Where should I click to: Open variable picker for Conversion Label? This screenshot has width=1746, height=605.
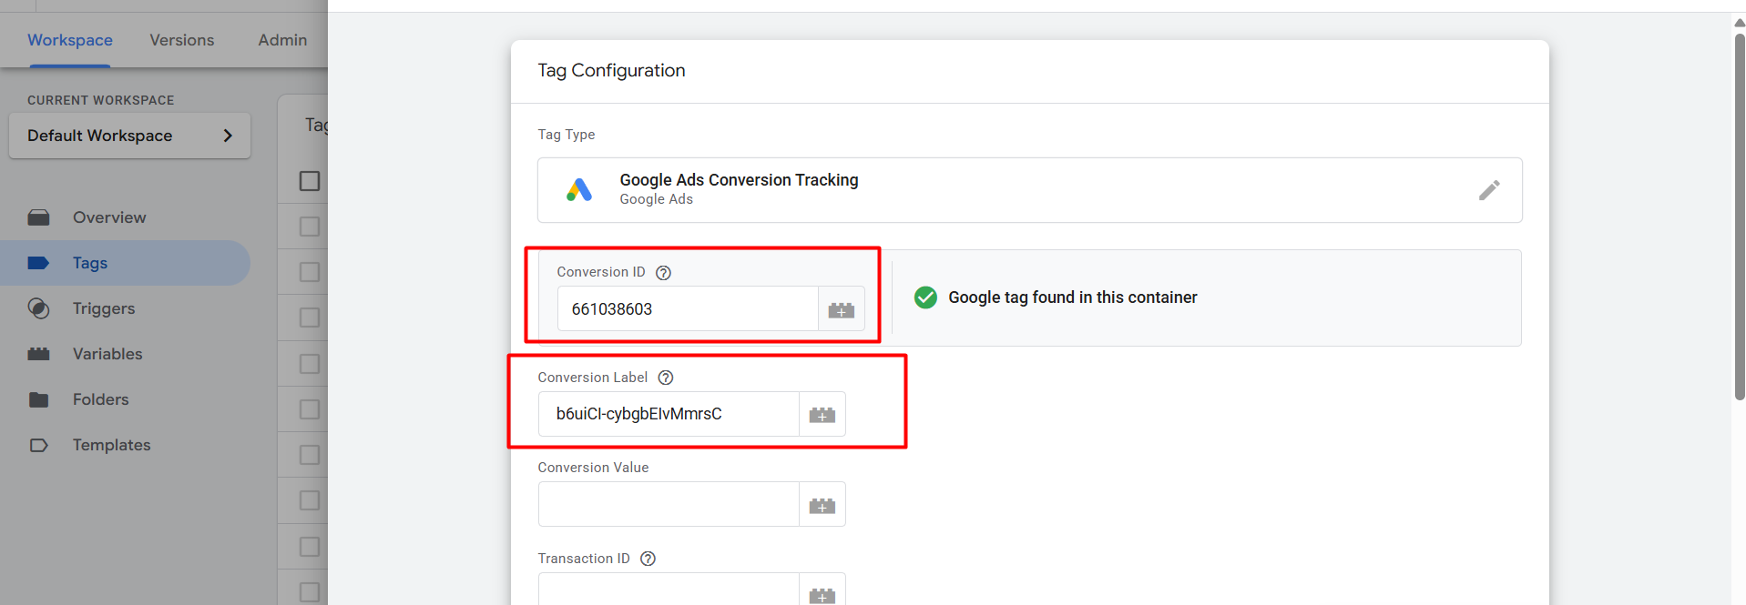tap(822, 414)
